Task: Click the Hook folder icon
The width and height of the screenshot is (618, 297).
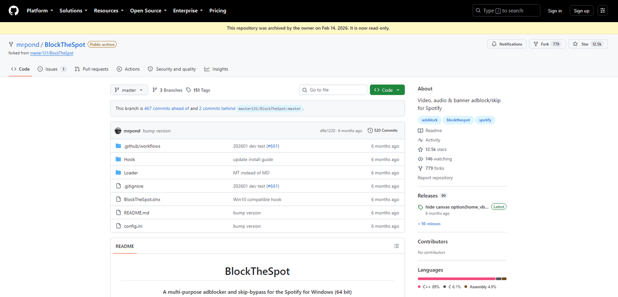Action: [118, 160]
